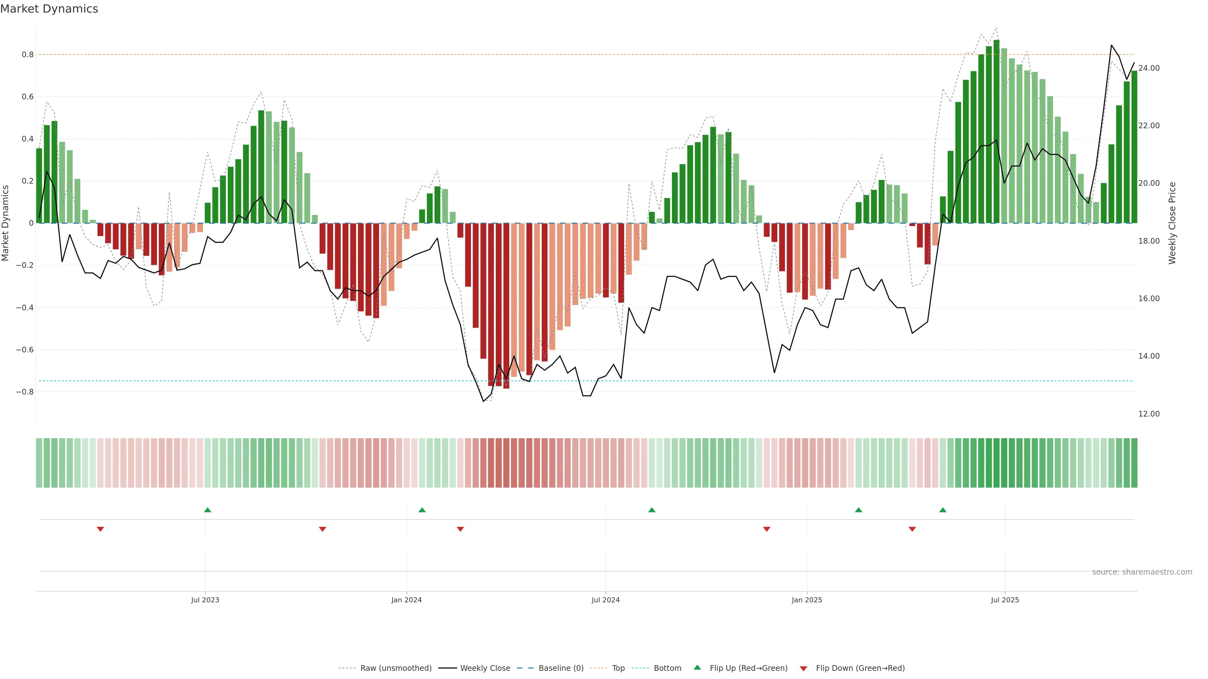
Task: Click the Jul 2024 x-axis label
Action: pos(605,600)
